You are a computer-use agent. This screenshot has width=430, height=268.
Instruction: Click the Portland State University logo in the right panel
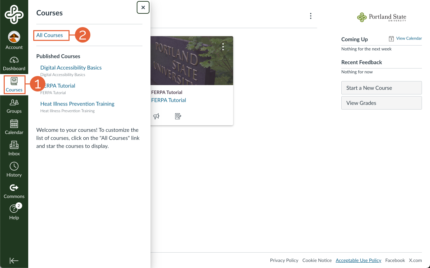pyautogui.click(x=382, y=17)
